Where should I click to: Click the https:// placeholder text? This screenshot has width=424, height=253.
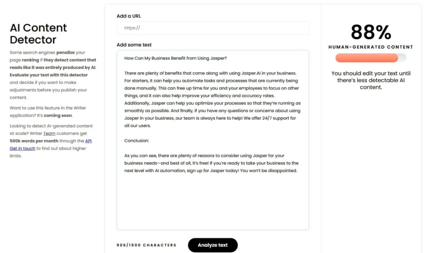coord(132,28)
